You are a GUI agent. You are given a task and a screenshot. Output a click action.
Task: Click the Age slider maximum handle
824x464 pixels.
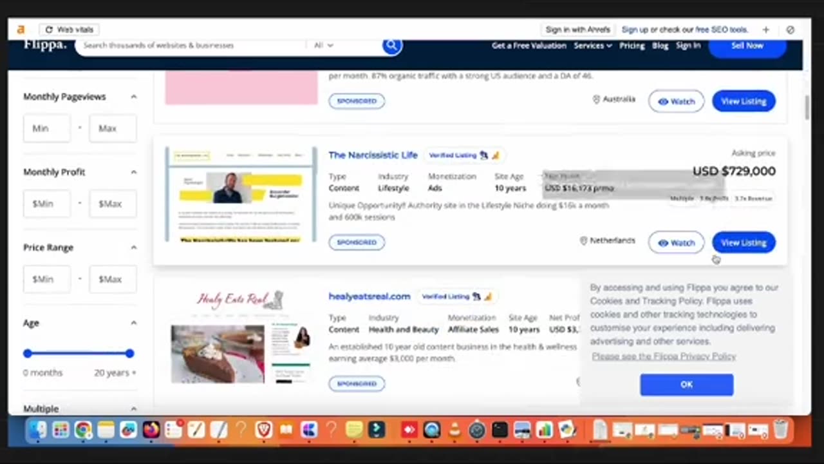(129, 353)
